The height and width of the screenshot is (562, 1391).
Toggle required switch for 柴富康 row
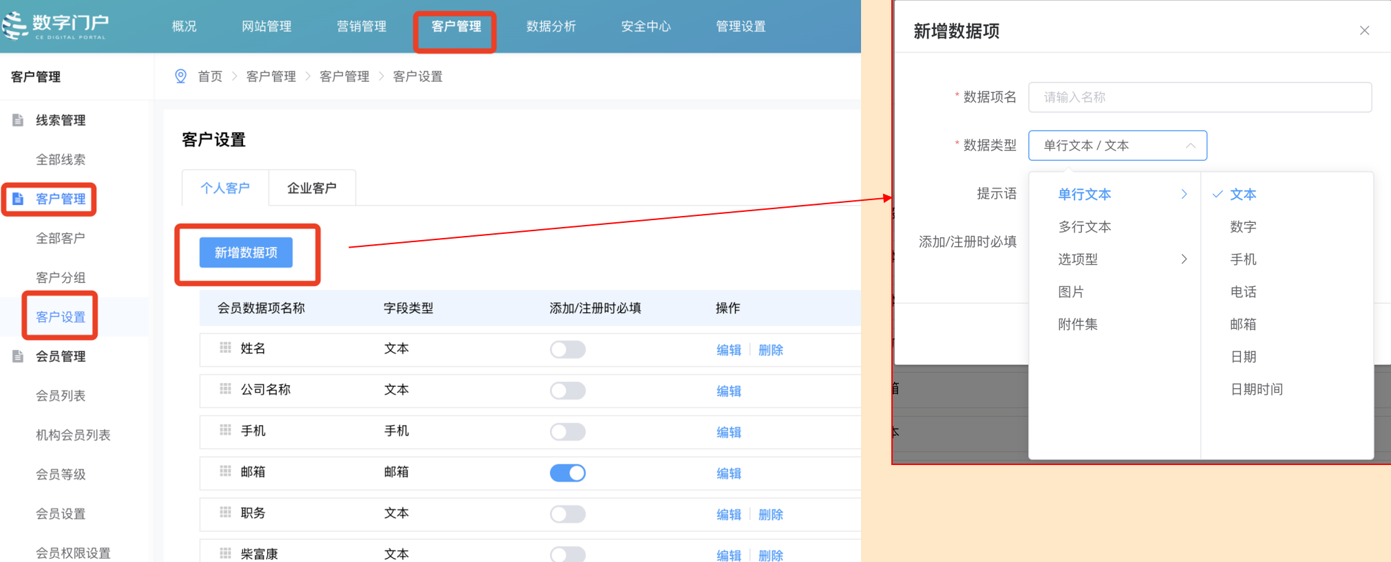568,554
